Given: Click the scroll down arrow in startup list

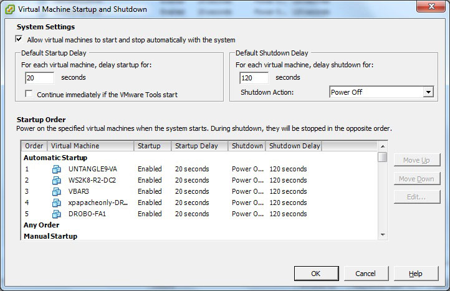Looking at the screenshot, I should point(383,235).
